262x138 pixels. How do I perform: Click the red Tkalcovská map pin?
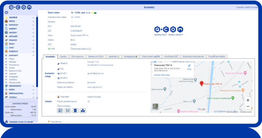click(x=202, y=84)
